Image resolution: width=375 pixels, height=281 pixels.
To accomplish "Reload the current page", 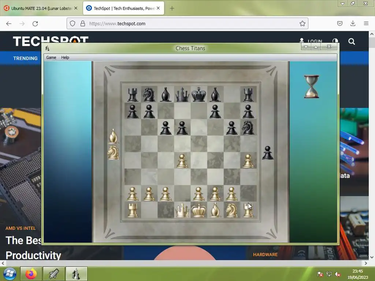I will click(35, 23).
